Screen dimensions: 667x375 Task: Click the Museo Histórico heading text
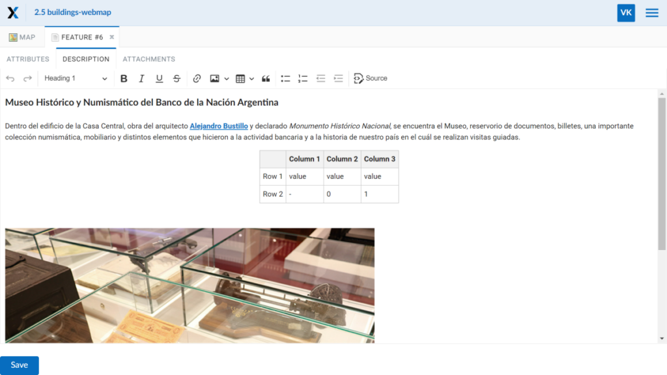141,102
